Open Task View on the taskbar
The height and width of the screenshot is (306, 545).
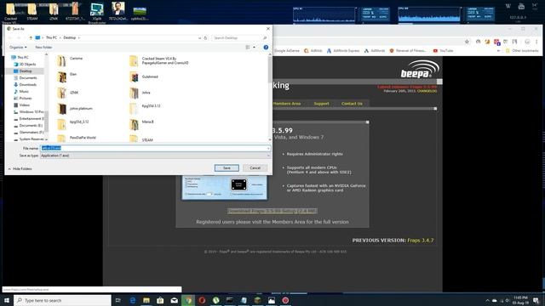click(x=118, y=300)
